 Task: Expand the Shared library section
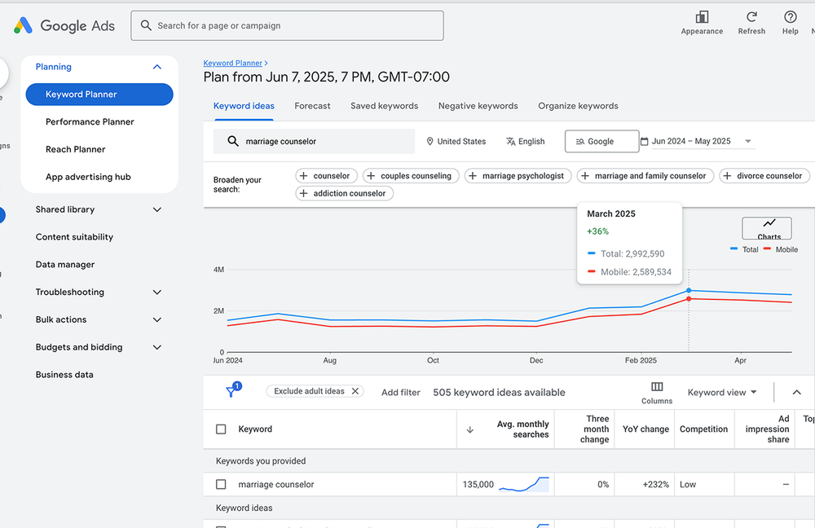pyautogui.click(x=157, y=209)
